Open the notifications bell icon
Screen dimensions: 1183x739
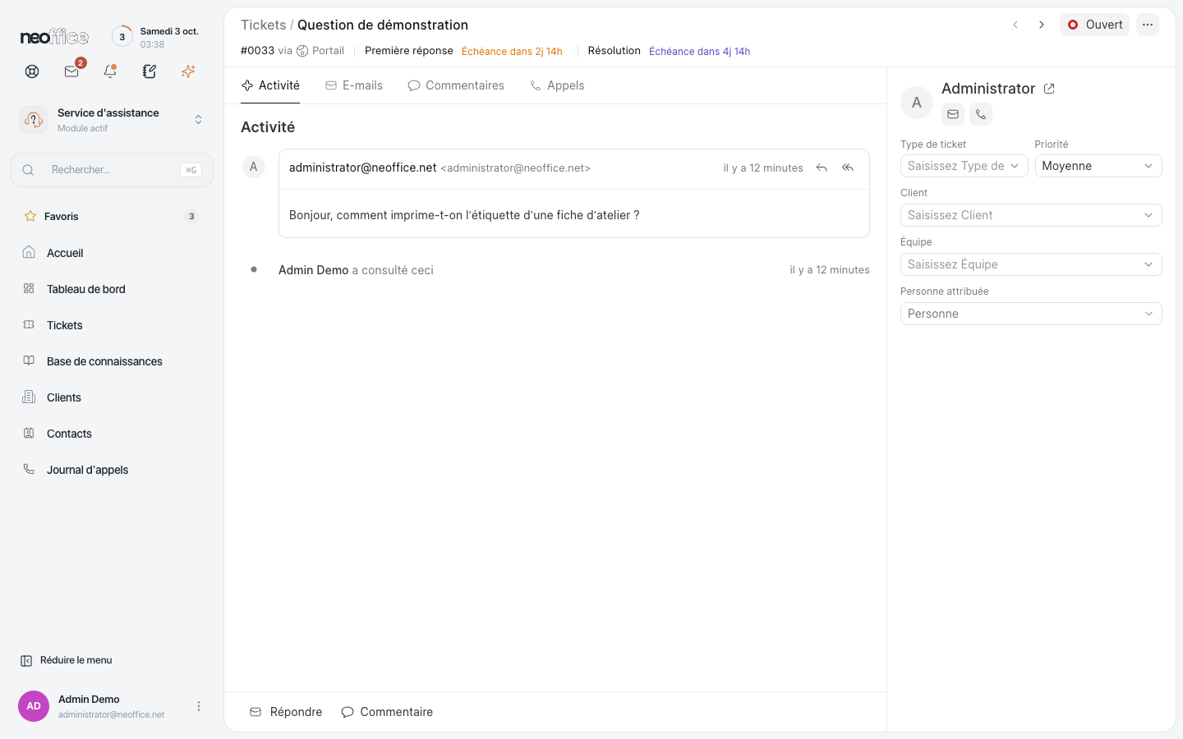110,71
